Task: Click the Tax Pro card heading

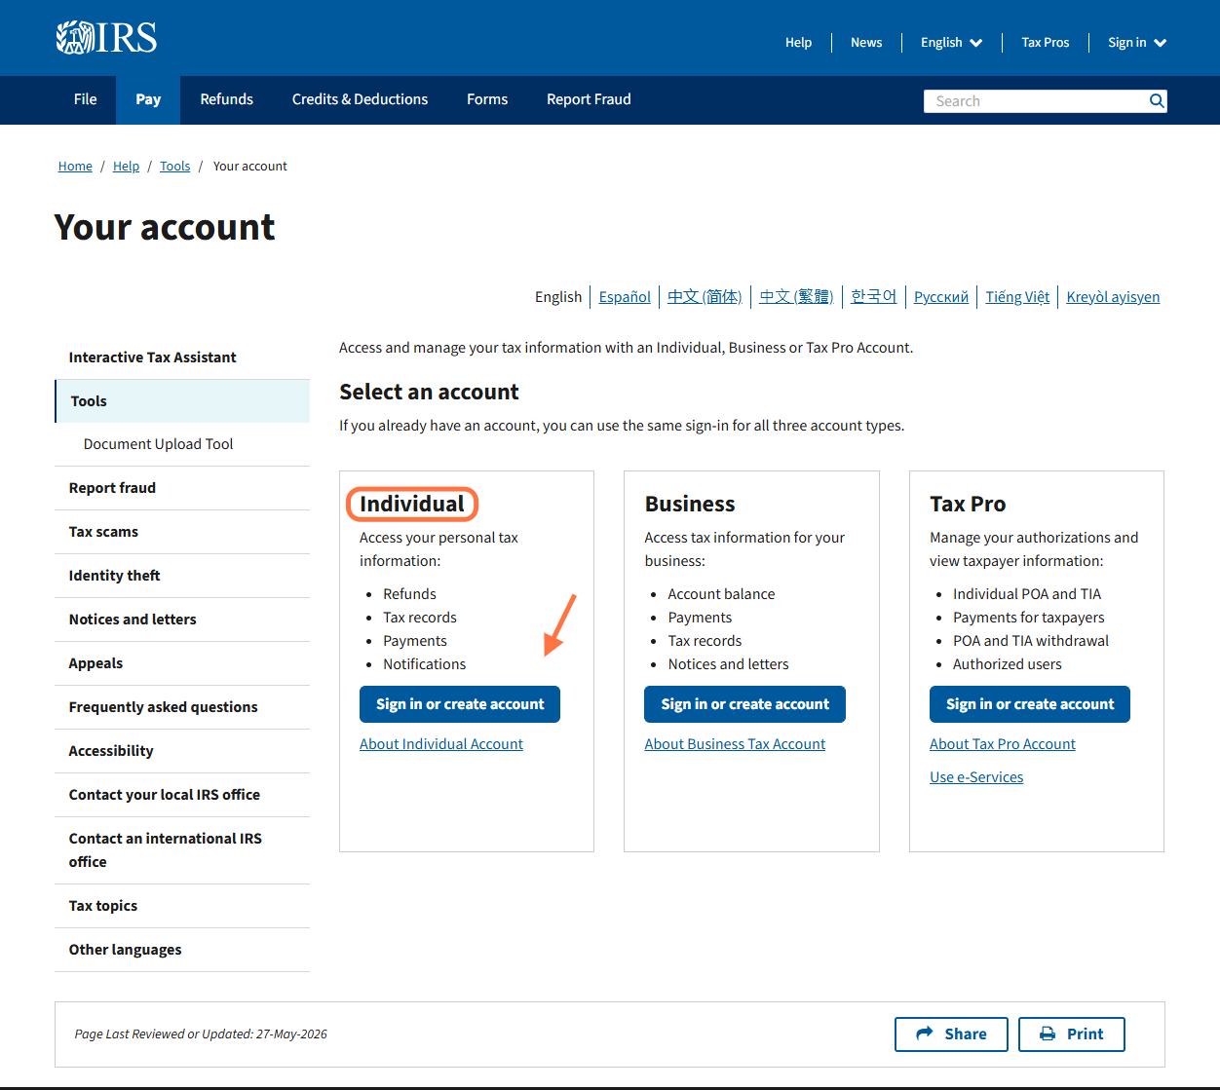Action: point(968,504)
